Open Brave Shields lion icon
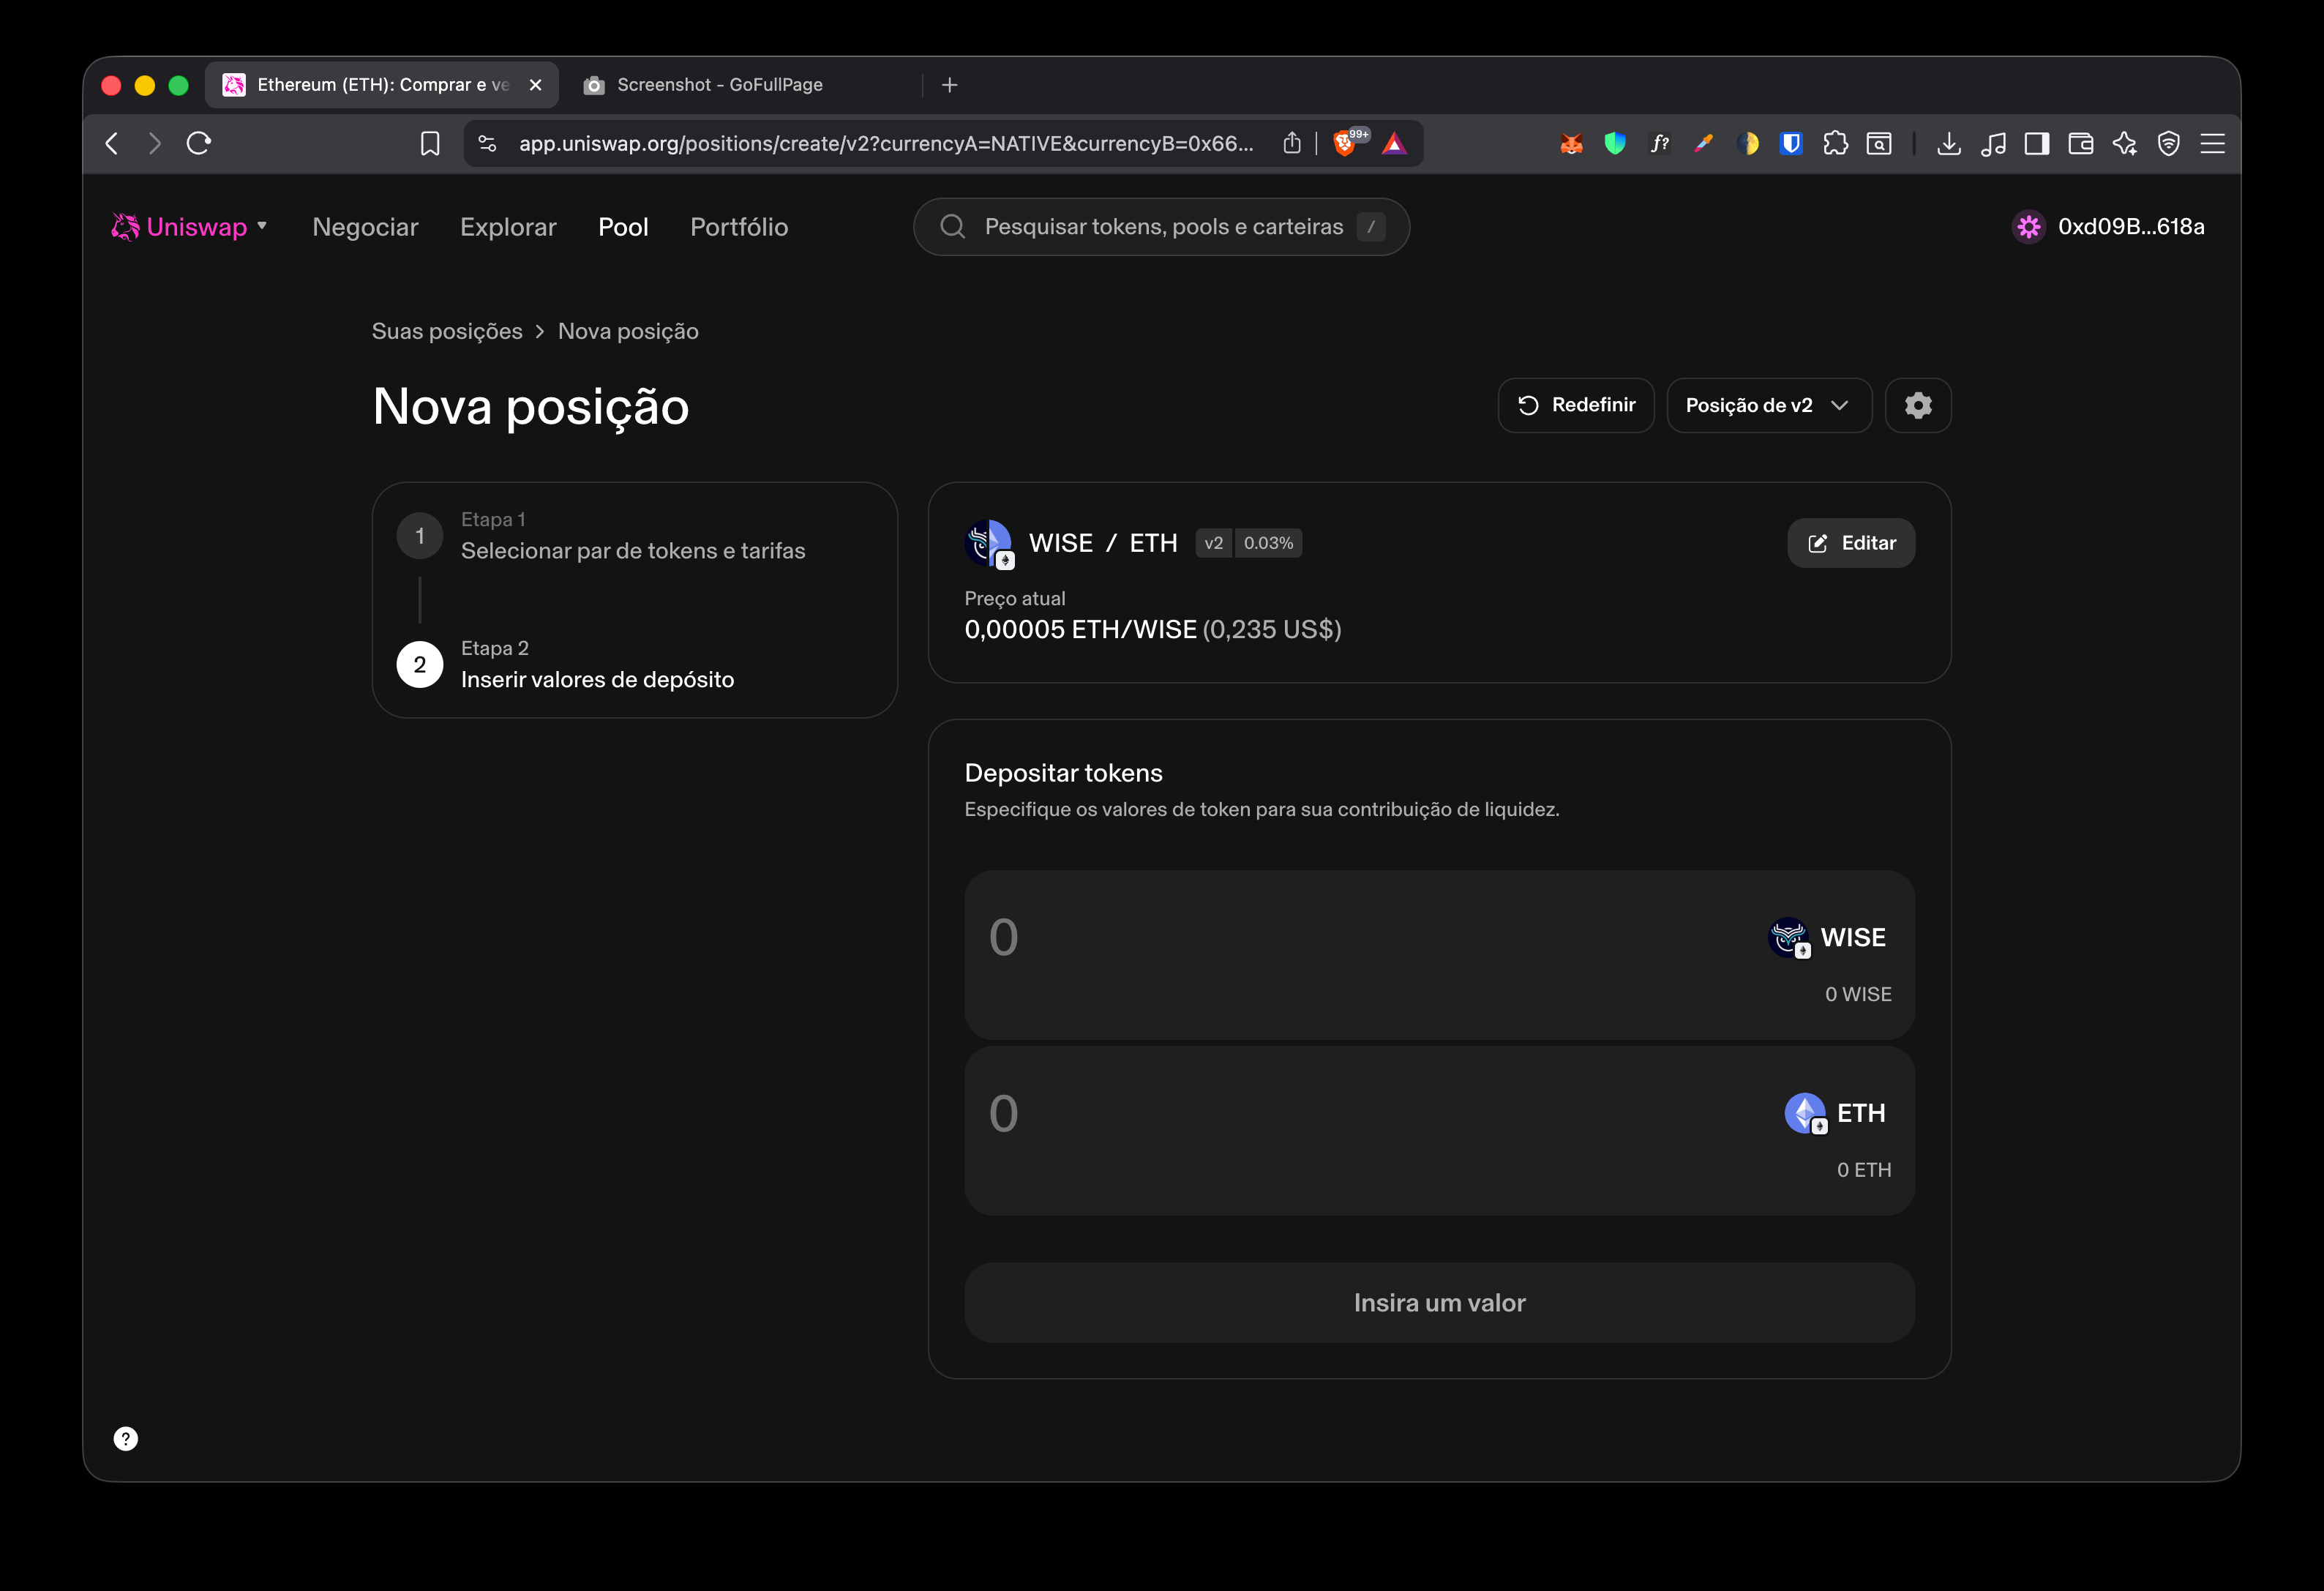This screenshot has height=1591, width=2324. click(1346, 144)
